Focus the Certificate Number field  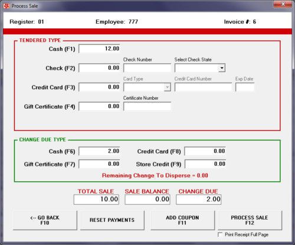(147, 106)
